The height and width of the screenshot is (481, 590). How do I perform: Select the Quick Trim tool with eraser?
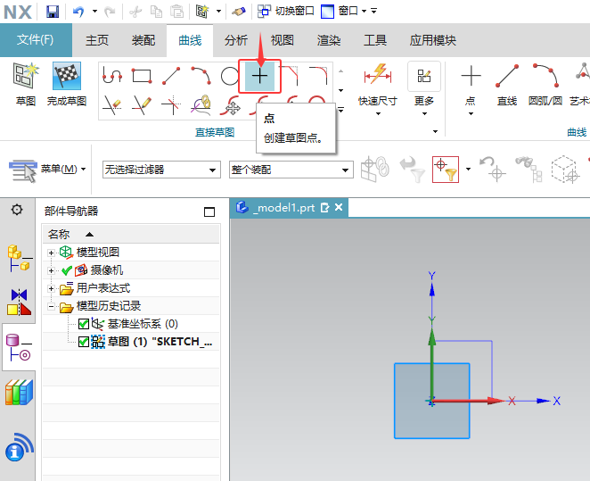pos(112,105)
